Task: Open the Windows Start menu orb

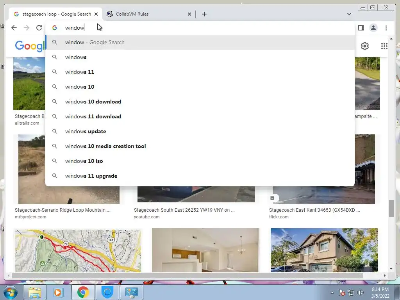Action: 10,292
